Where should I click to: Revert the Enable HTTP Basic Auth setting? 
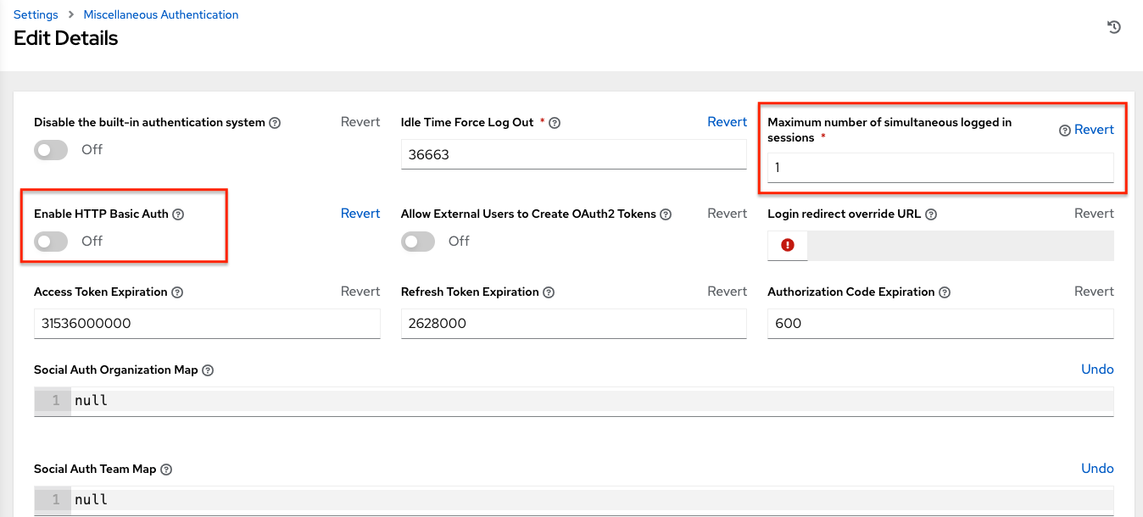pyautogui.click(x=360, y=214)
